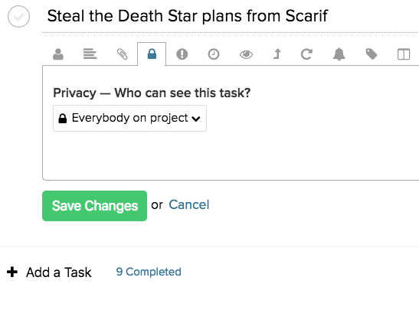Open the board column icon tab

pyautogui.click(x=404, y=54)
